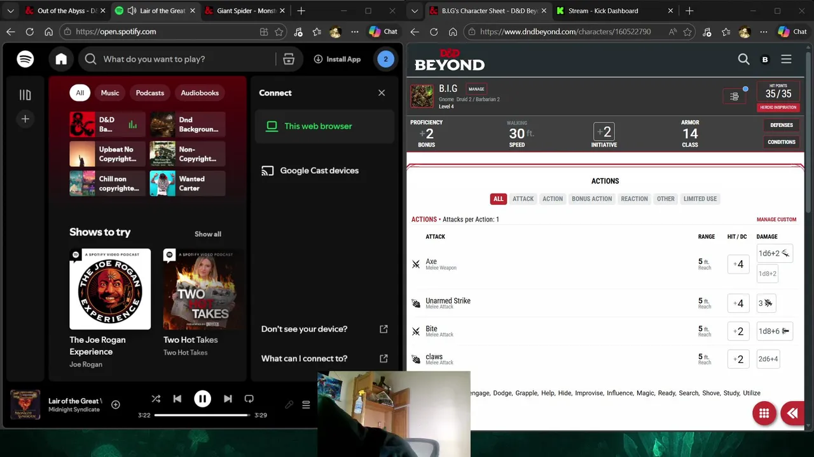Click Install App download icon
This screenshot has height=457, width=814.
pyautogui.click(x=318, y=59)
